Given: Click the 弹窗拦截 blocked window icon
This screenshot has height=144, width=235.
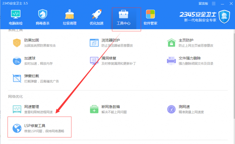Looking at the screenshot, I should click(17, 78).
